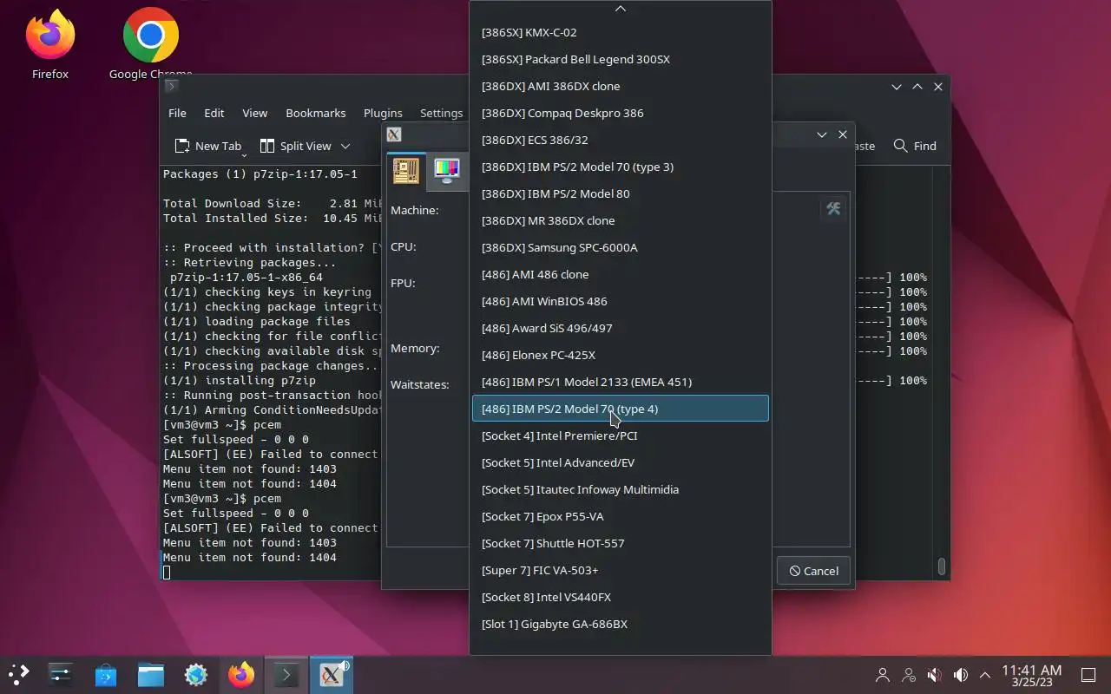Select [Socket 8] Intel VS440FX
1111x694 pixels.
[620, 597]
